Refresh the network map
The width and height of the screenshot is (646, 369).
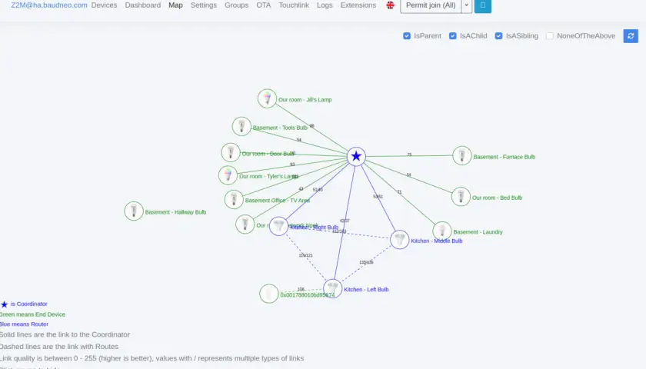click(631, 36)
